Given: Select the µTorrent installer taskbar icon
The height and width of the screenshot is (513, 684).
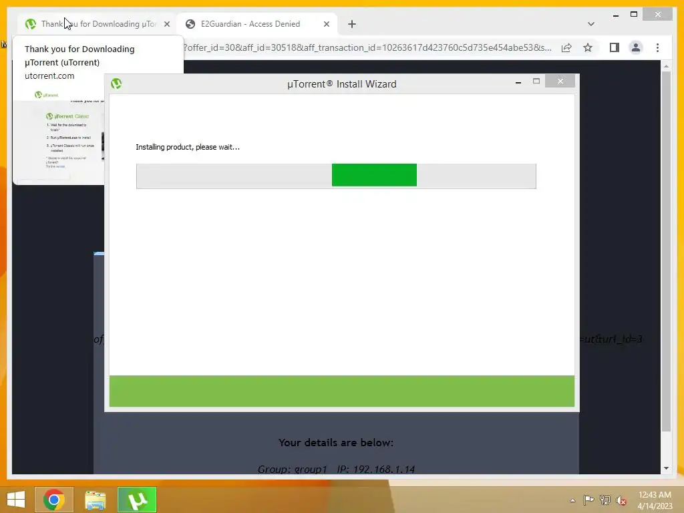Looking at the screenshot, I should (137, 500).
